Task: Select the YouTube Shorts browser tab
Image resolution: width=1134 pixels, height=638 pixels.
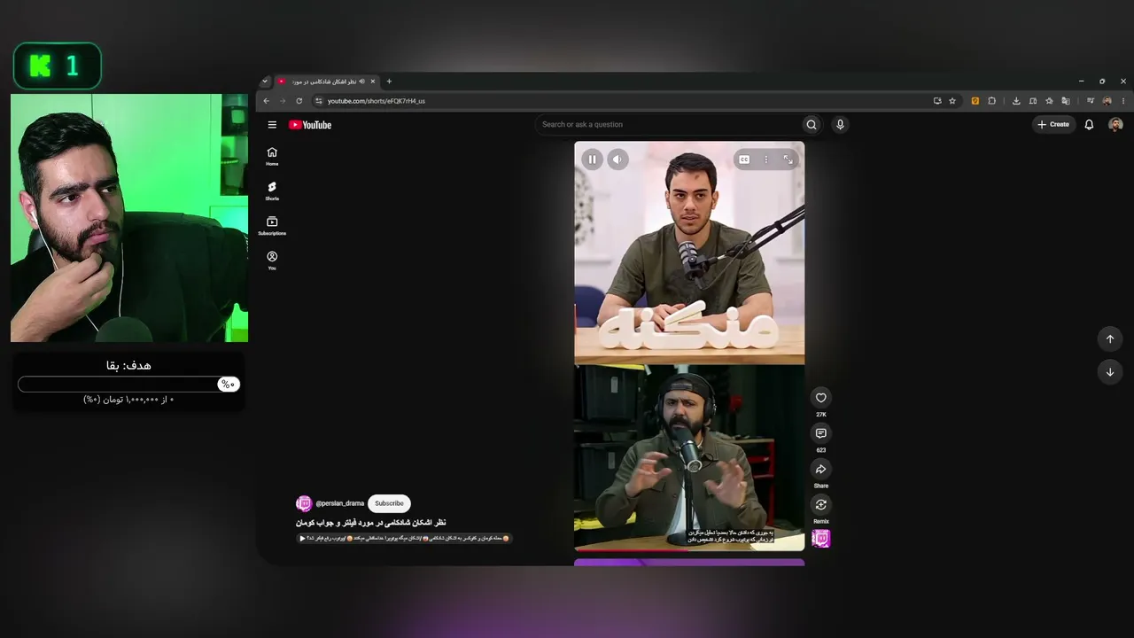Action: pyautogui.click(x=327, y=82)
